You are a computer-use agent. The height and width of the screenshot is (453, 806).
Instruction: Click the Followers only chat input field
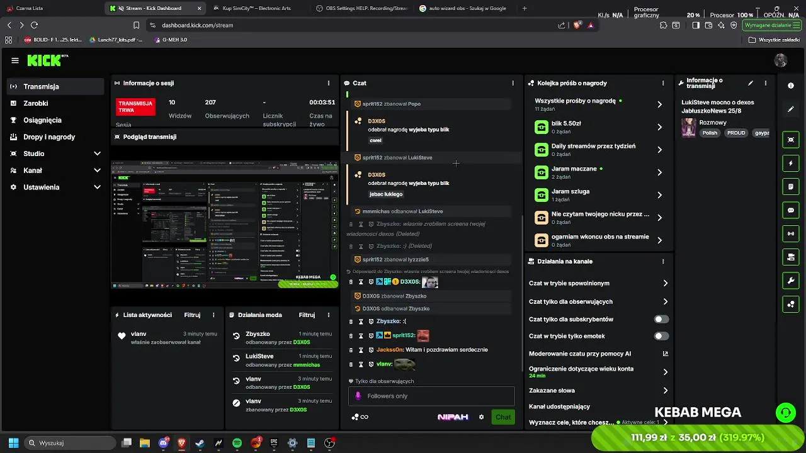coord(431,396)
